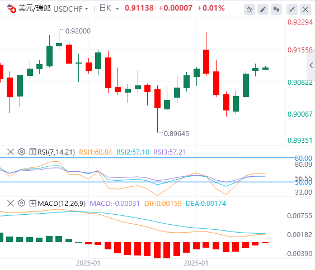Open the chart indicator line tool

click(250, 9)
